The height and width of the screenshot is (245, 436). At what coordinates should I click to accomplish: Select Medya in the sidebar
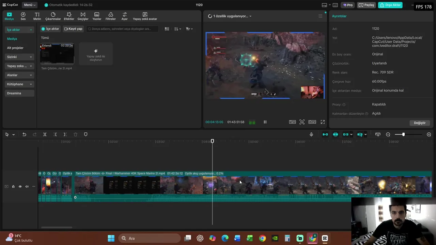(x=12, y=39)
